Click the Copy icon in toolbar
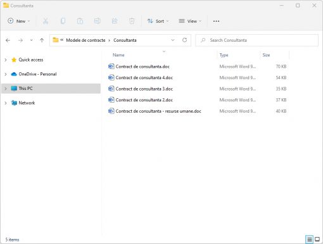Image resolution: width=323 pixels, height=244 pixels. click(x=63, y=21)
